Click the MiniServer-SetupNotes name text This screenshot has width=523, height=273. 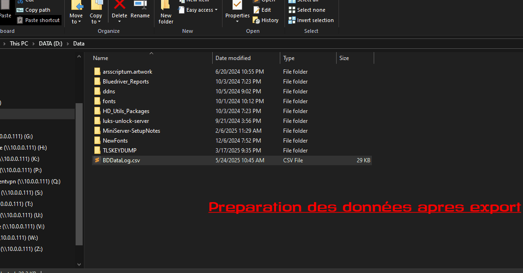pyautogui.click(x=131, y=131)
